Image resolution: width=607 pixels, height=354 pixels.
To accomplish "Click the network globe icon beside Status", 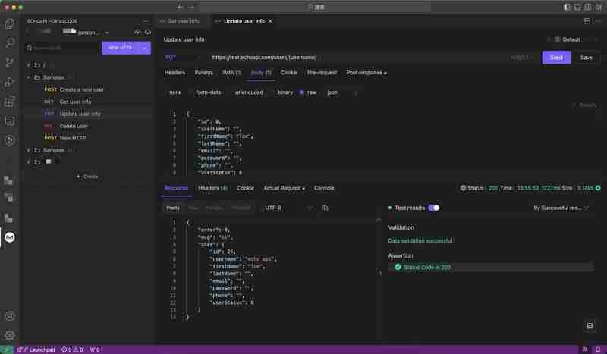I will (x=463, y=188).
